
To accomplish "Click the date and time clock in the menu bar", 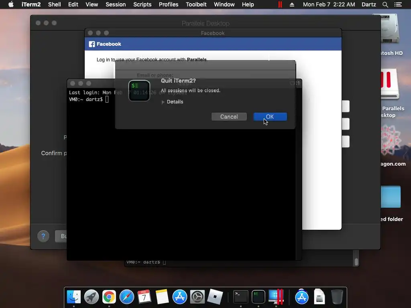I will coord(329,4).
